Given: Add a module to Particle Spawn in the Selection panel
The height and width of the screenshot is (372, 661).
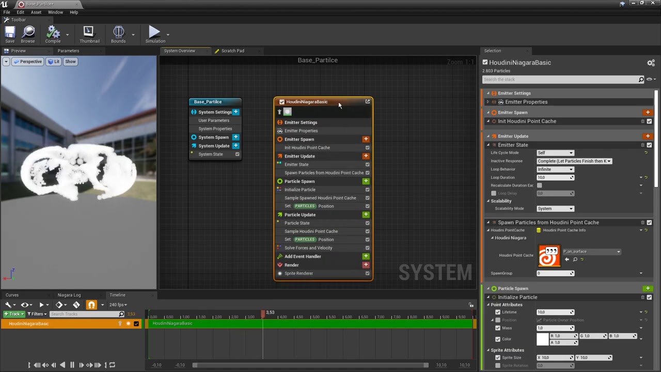Looking at the screenshot, I should pos(648,288).
